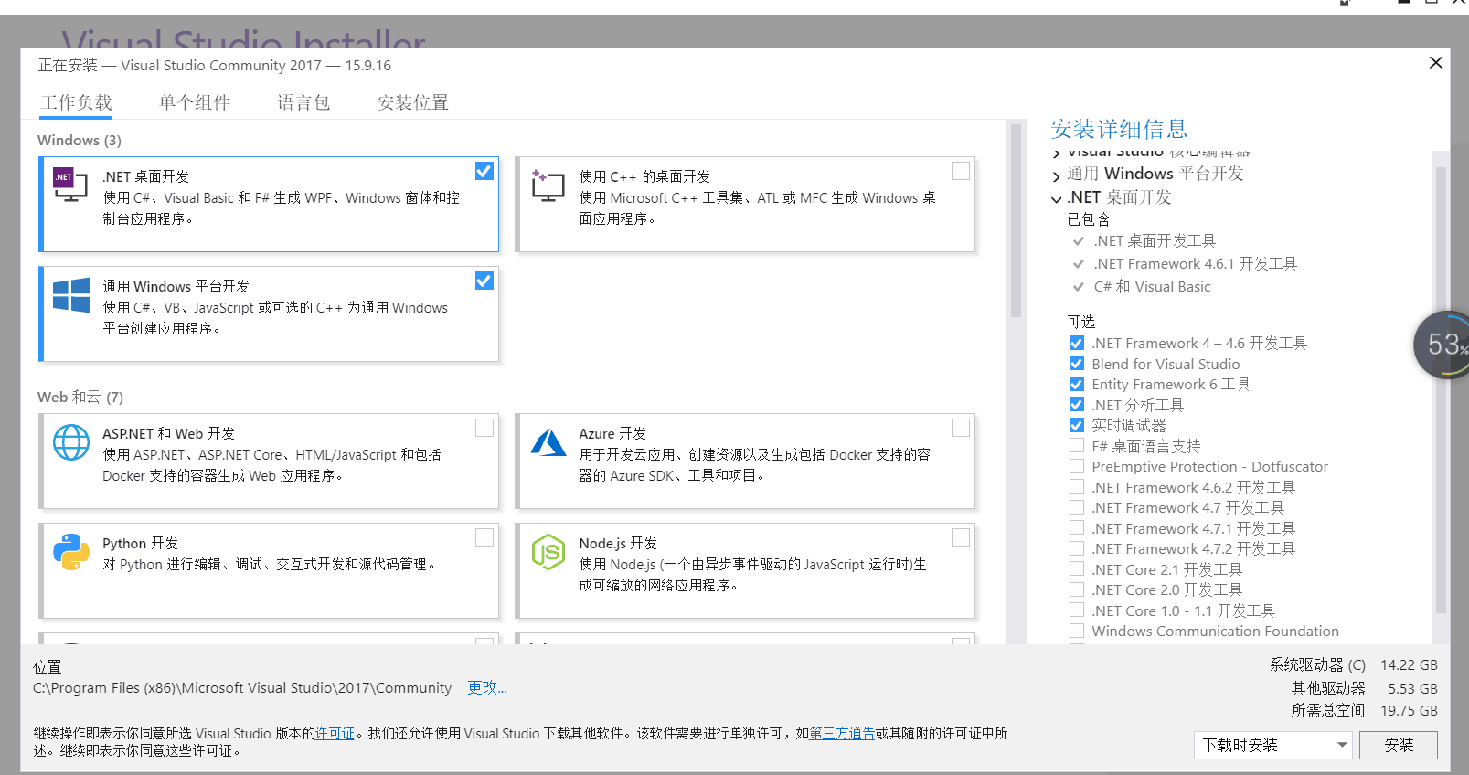Image resolution: width=1469 pixels, height=775 pixels.
Task: Open the 许可证 license link
Action: point(335,733)
